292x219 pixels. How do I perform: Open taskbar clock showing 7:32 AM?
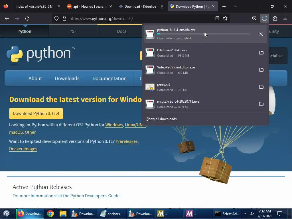[265, 214]
